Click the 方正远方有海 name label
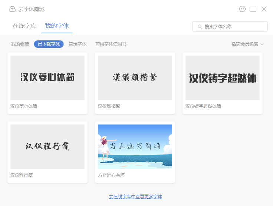This screenshot has height=206, width=273. pos(111,175)
